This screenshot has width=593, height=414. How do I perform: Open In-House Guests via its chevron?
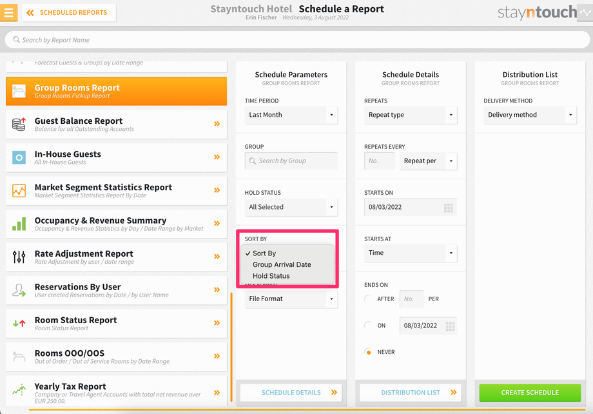pyautogui.click(x=217, y=157)
